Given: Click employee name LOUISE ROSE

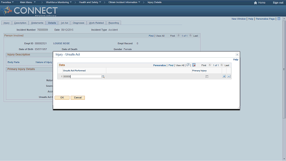Looking at the screenshot, I should 62,43.
